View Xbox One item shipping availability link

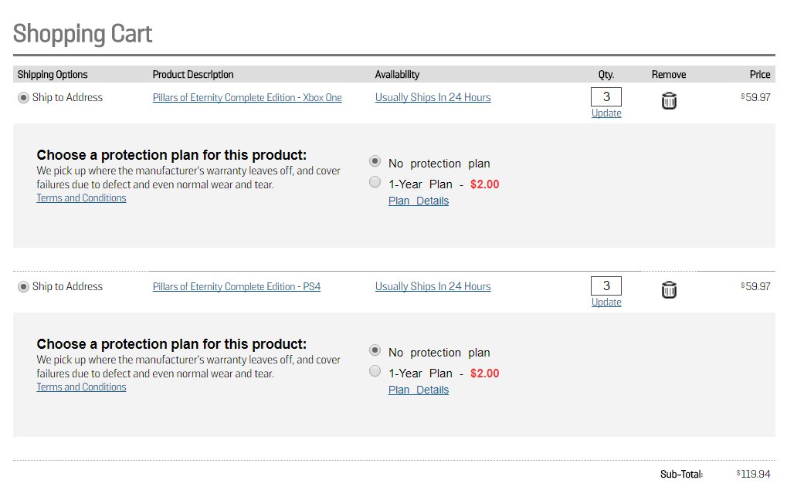coord(433,98)
